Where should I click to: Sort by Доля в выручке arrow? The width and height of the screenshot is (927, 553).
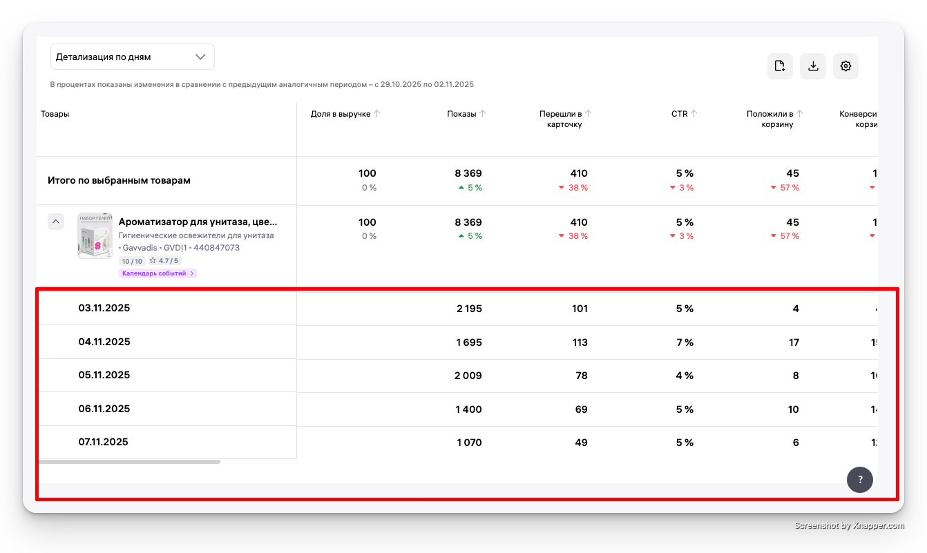377,114
